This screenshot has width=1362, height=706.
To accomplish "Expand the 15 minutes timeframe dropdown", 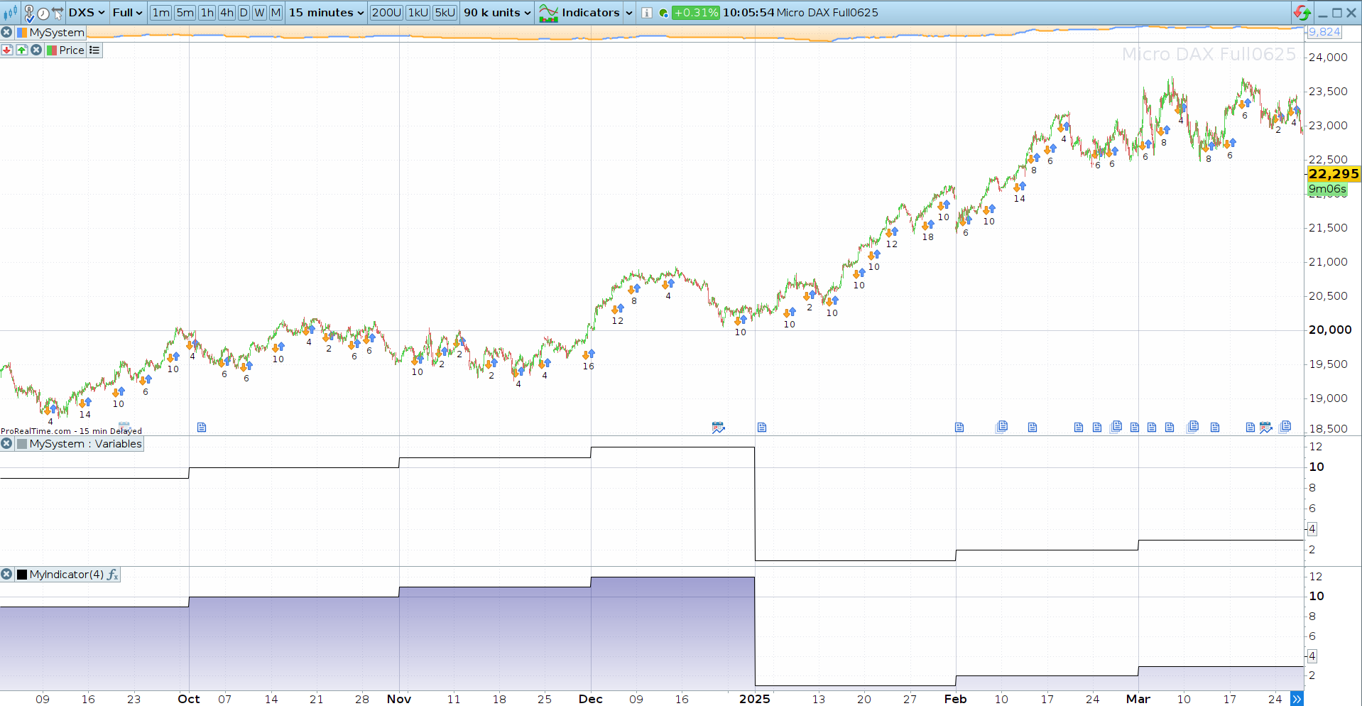I will pos(327,13).
